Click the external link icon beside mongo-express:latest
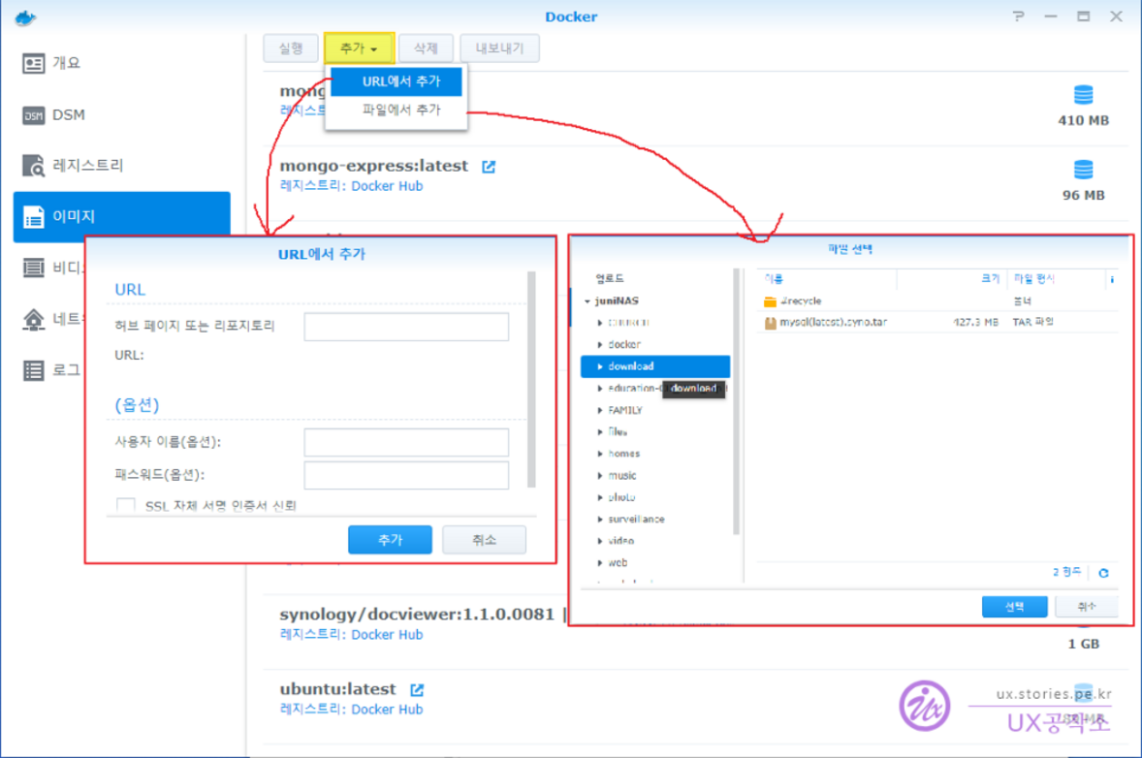 coord(489,166)
